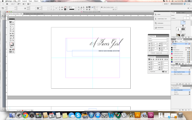This screenshot has height=120, width=192.
Task: Select the red color swatch
Action: (x=181, y=58)
